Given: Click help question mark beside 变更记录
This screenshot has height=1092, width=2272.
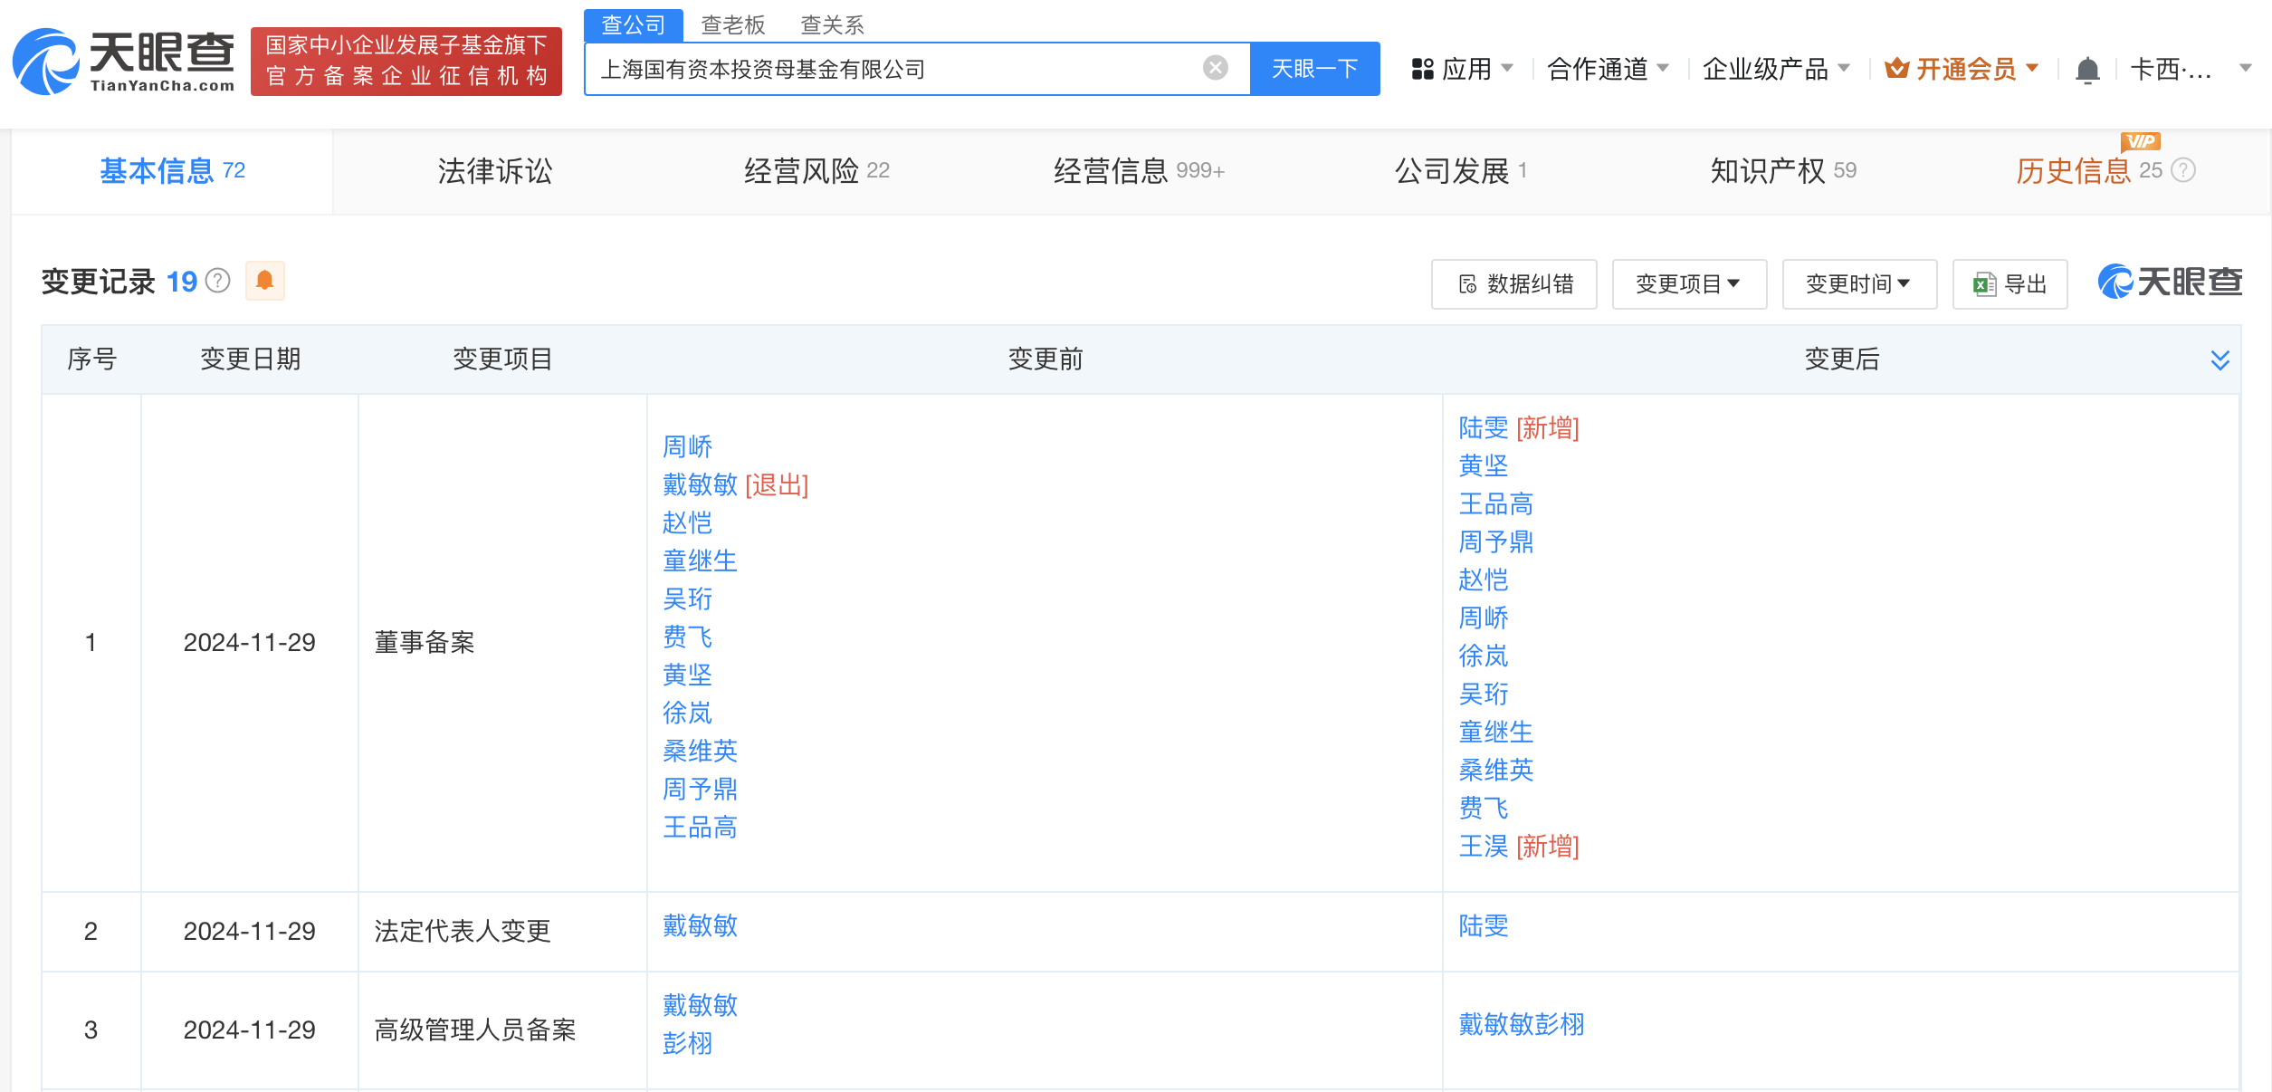Looking at the screenshot, I should [x=218, y=281].
